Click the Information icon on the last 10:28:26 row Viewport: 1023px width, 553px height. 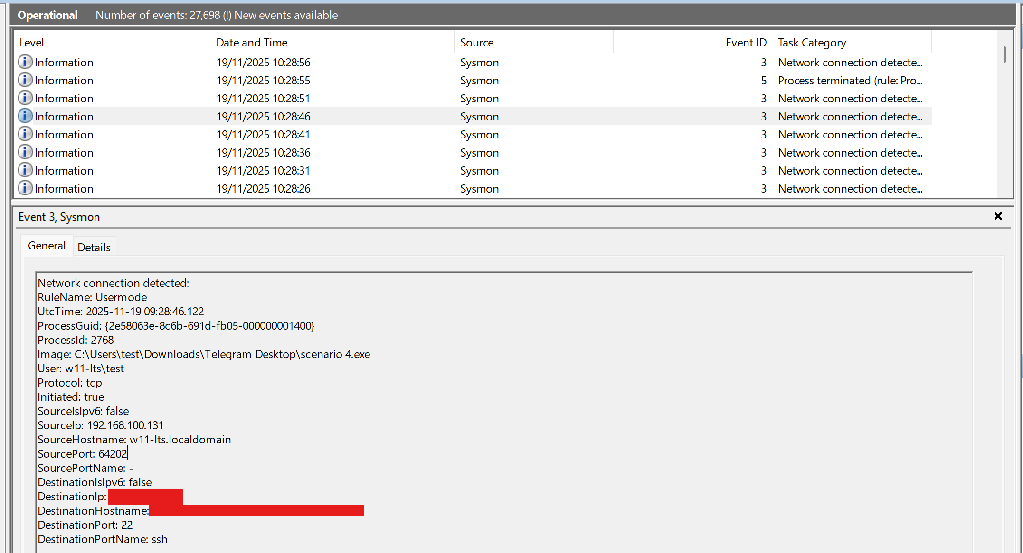(25, 188)
